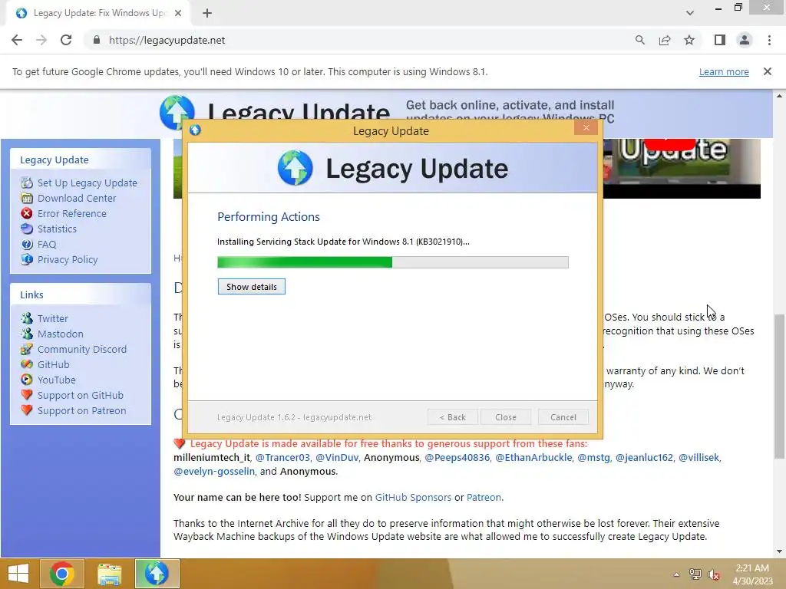Click the Close button in the installer footer
This screenshot has height=589, width=786.
click(x=506, y=417)
